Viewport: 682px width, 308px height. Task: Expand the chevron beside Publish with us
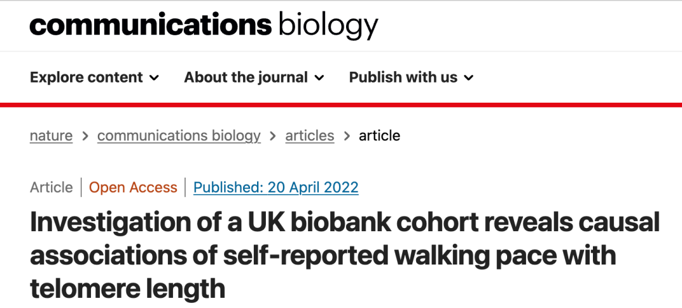point(469,77)
